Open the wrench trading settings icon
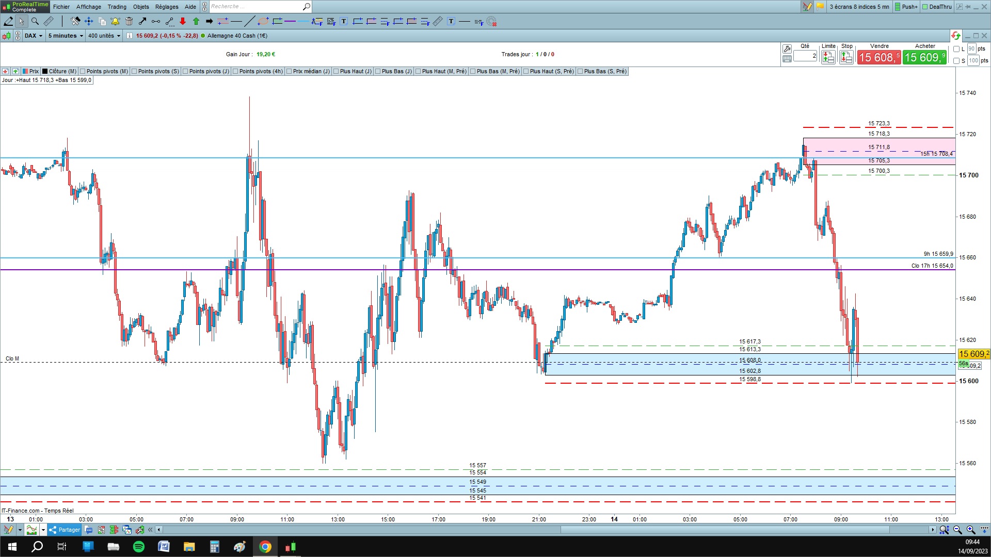Screen dimensions: 991x557 pyautogui.click(x=787, y=48)
